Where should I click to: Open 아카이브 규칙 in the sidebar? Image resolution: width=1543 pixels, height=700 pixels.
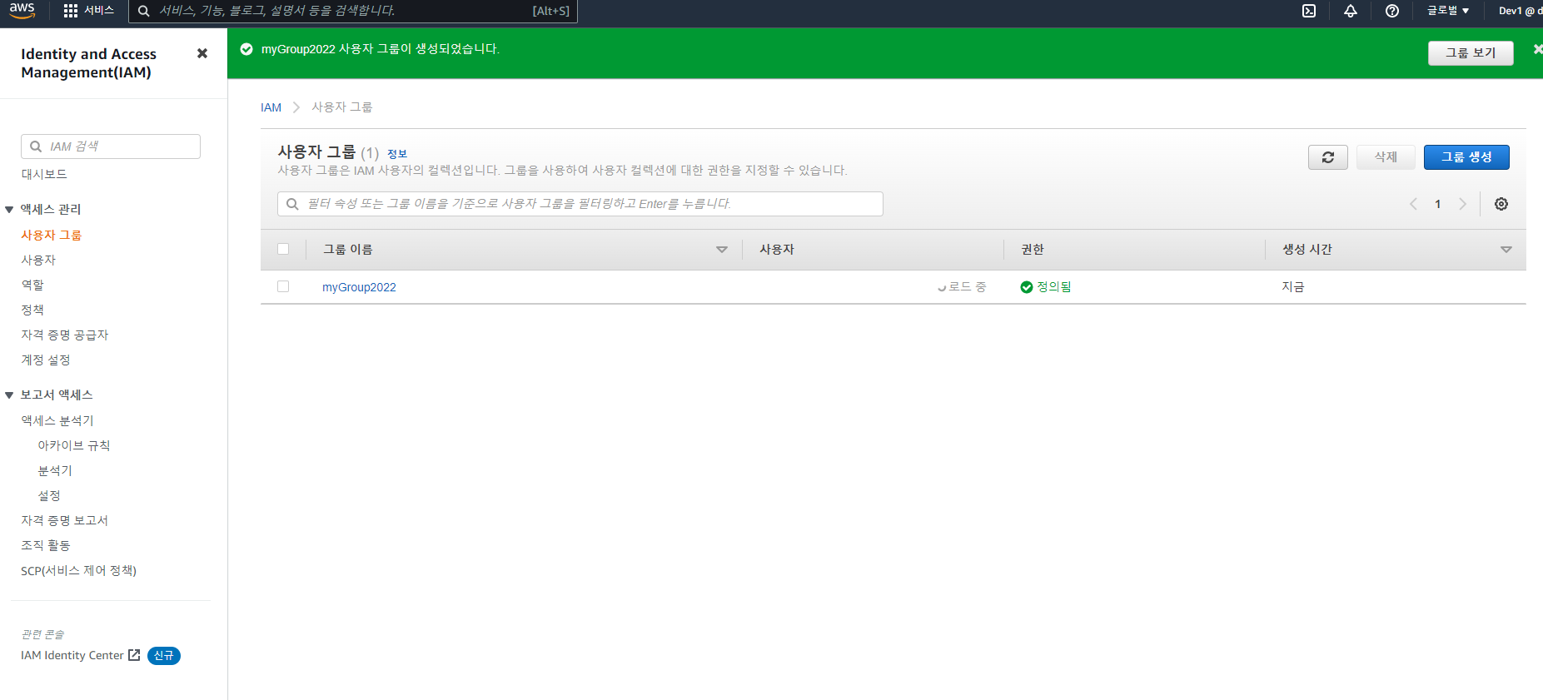74,445
